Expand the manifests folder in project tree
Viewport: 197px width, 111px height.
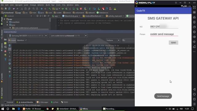(7, 22)
